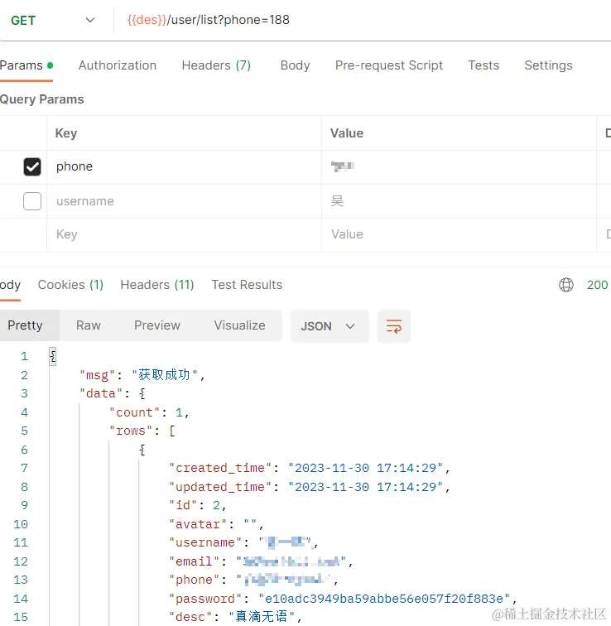
Task: Edit the blurred phone value cell
Action: tap(459, 167)
